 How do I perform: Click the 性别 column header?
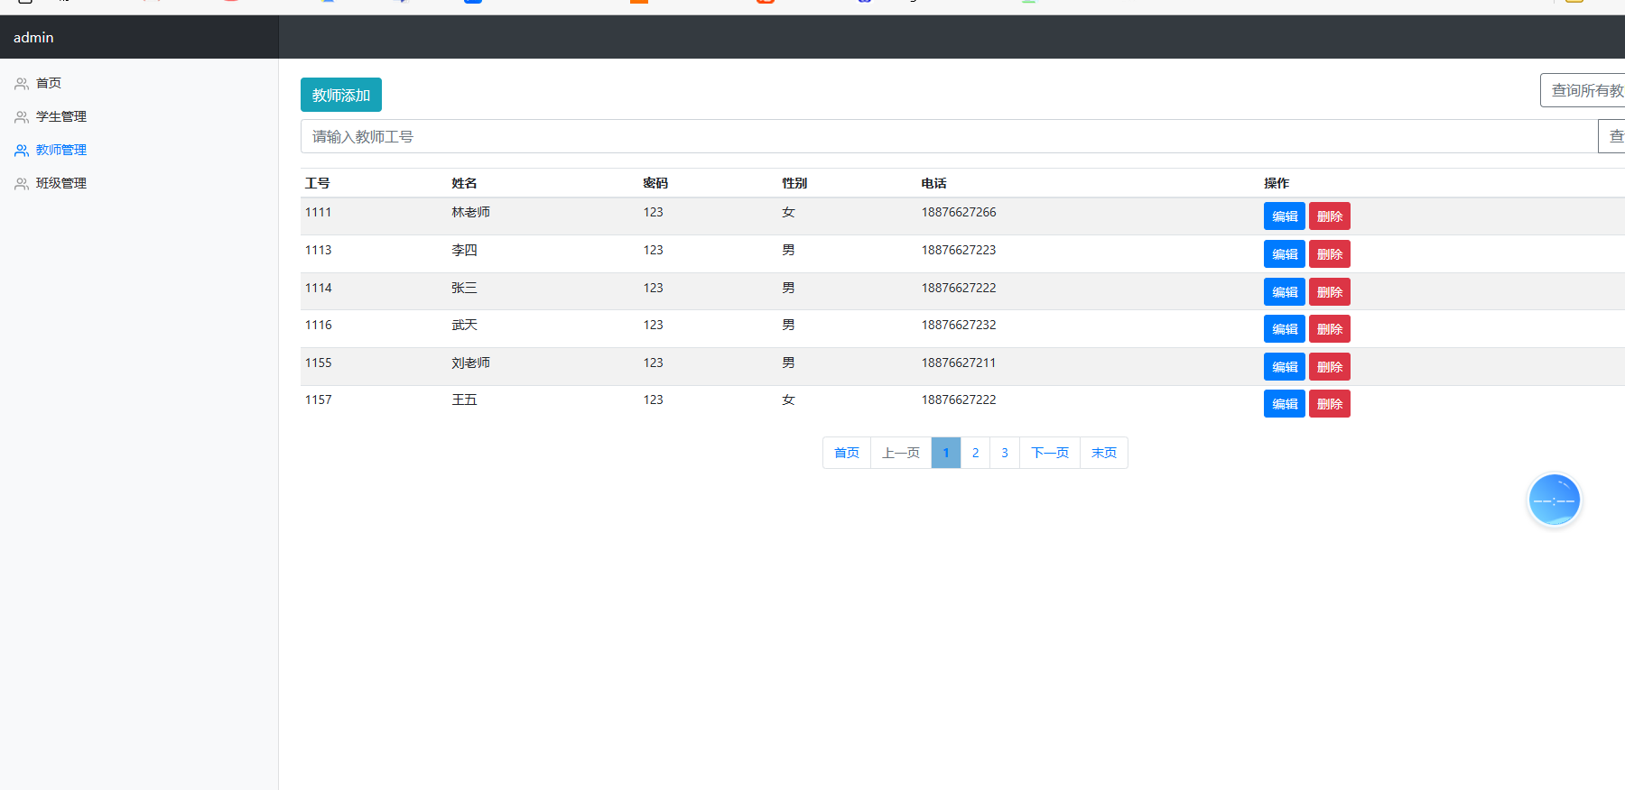[794, 183]
